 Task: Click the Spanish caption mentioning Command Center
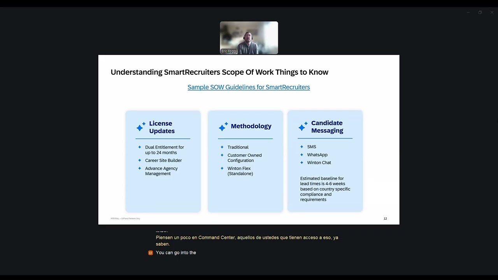[x=247, y=241]
